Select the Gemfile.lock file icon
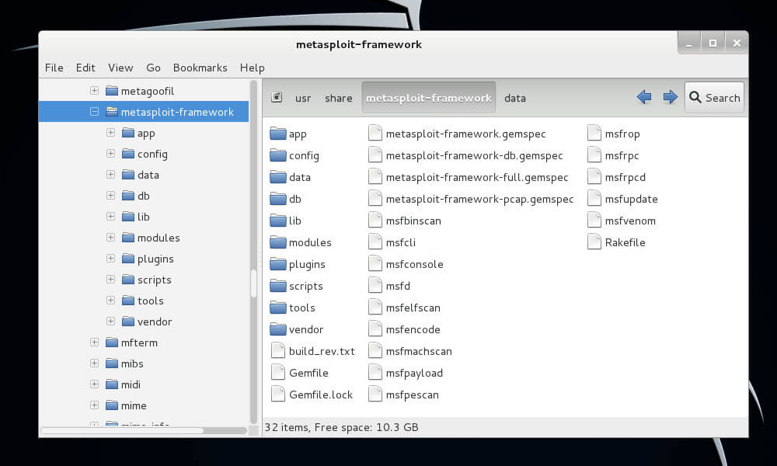777x466 pixels. click(278, 395)
